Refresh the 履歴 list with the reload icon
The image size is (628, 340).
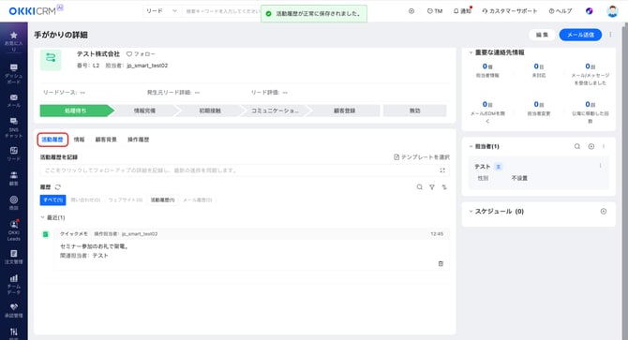58,186
